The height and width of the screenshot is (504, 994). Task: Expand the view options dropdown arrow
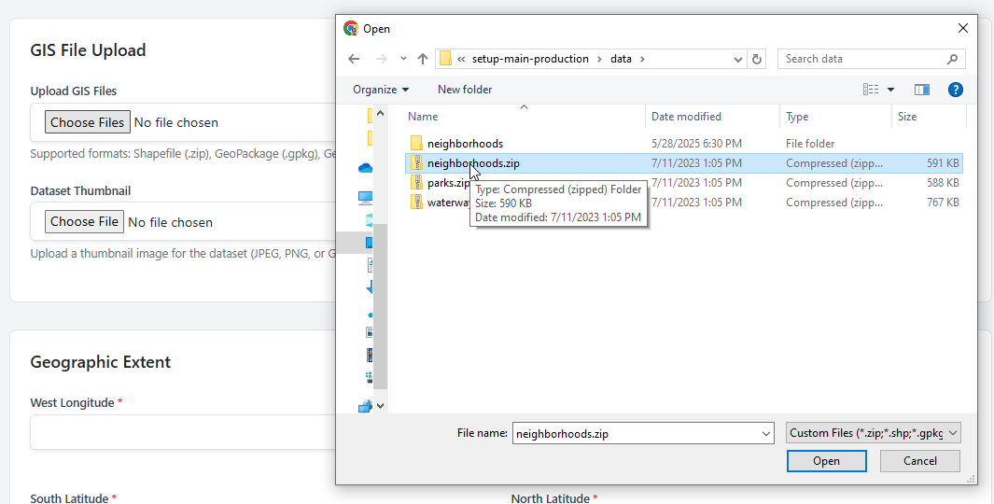coord(890,90)
